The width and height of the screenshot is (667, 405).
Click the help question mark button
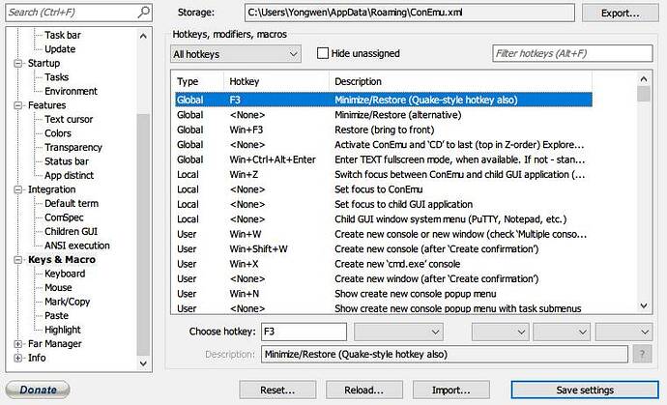coord(641,355)
